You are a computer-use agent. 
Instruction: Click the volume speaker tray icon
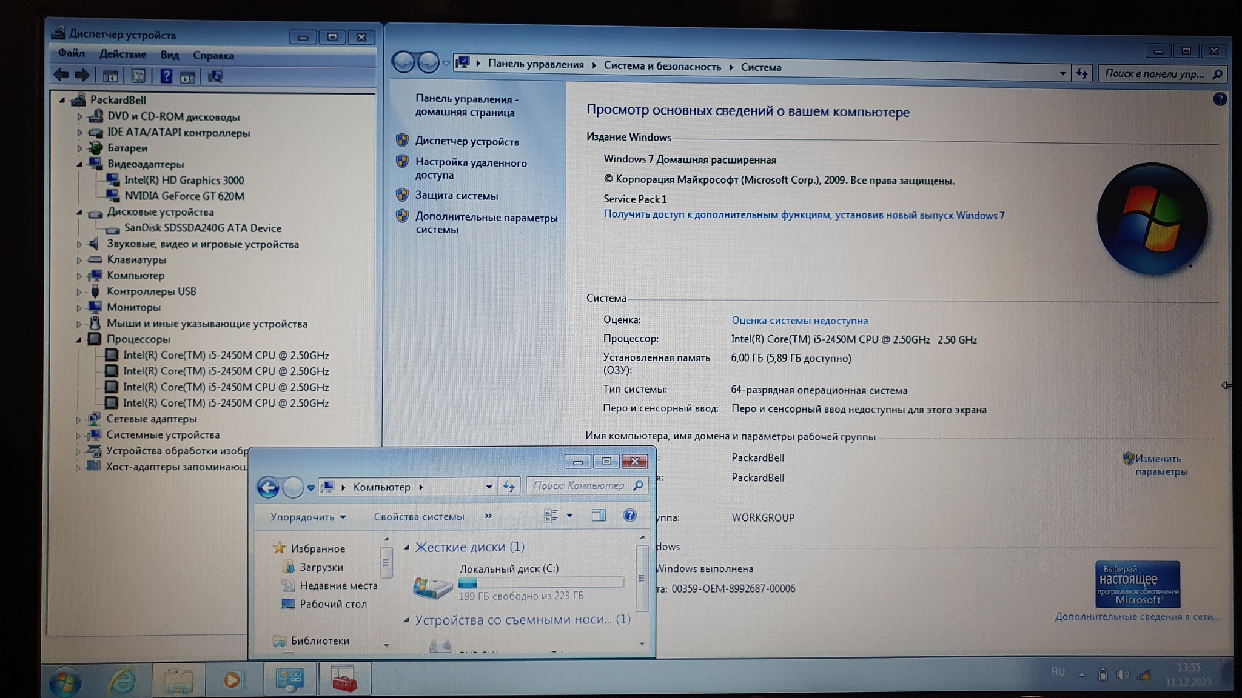[1123, 674]
